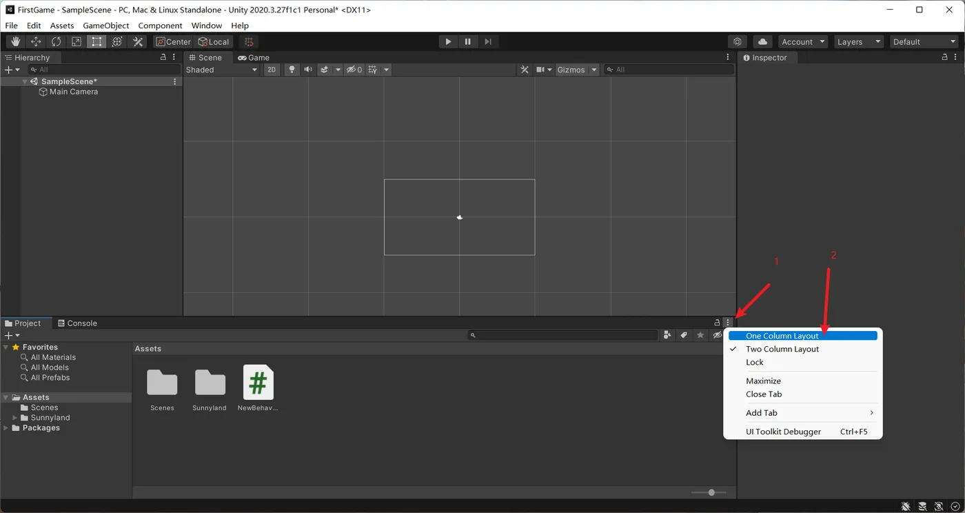Expand the Packages tree node
Image resolution: width=965 pixels, height=513 pixels.
(6, 428)
